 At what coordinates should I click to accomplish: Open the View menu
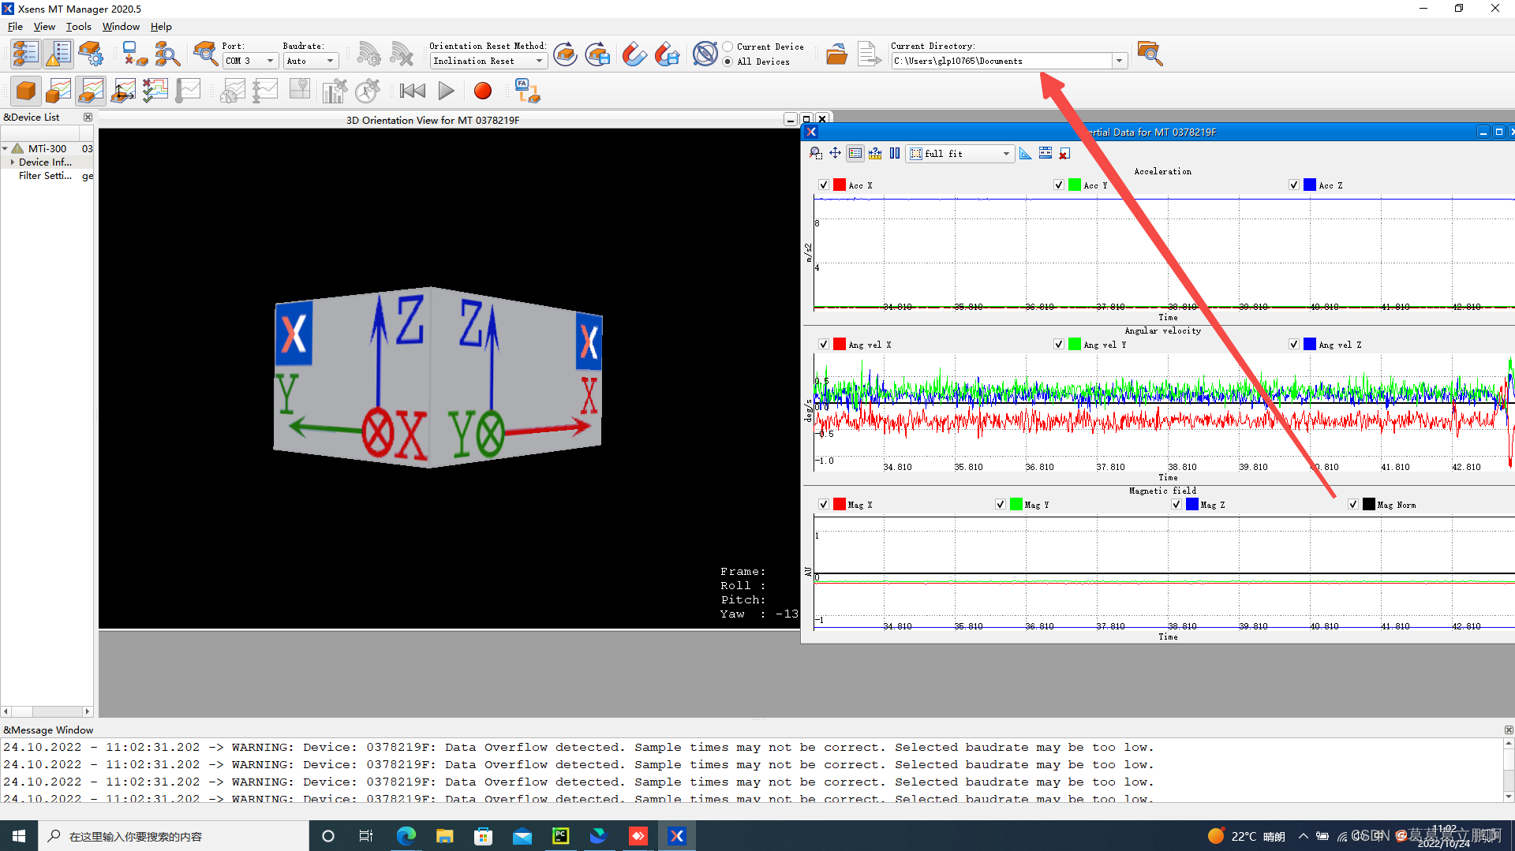point(44,26)
